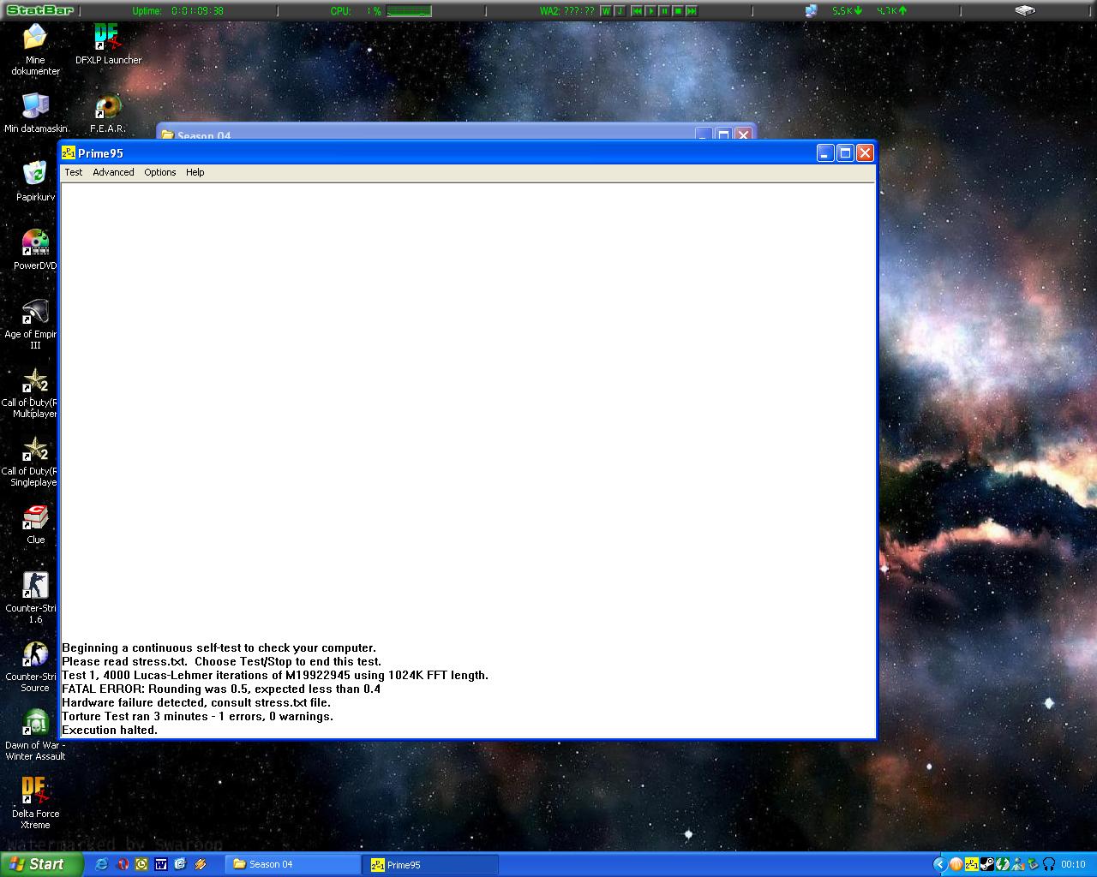Screen dimensions: 1097x877
Task: Select Dawn of War Winter Assault shortcut
Action: pyautogui.click(x=35, y=735)
